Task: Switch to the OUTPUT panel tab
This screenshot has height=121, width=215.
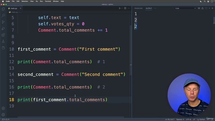Action: coord(149,8)
